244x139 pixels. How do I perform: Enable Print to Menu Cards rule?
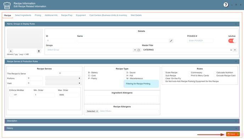pyautogui.click(x=189, y=76)
